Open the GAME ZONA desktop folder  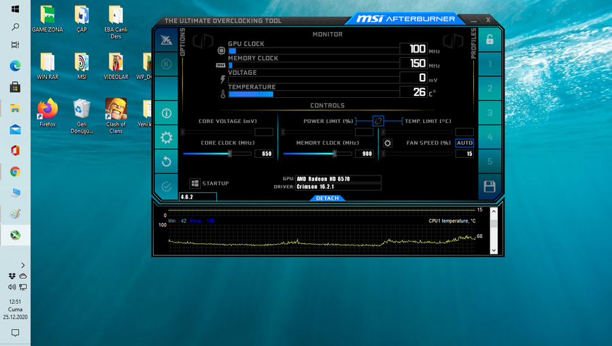(x=47, y=19)
